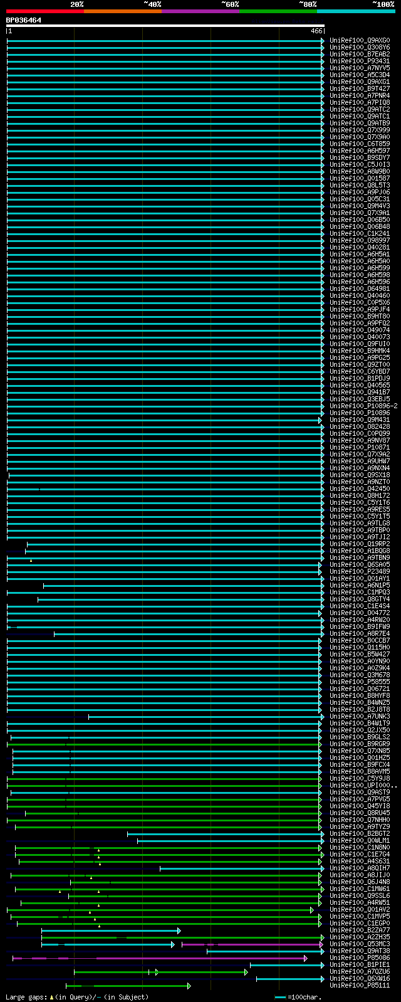The width and height of the screenshot is (401, 1002).
Task: Select label UniRef100_O64981
Action: click(360, 289)
